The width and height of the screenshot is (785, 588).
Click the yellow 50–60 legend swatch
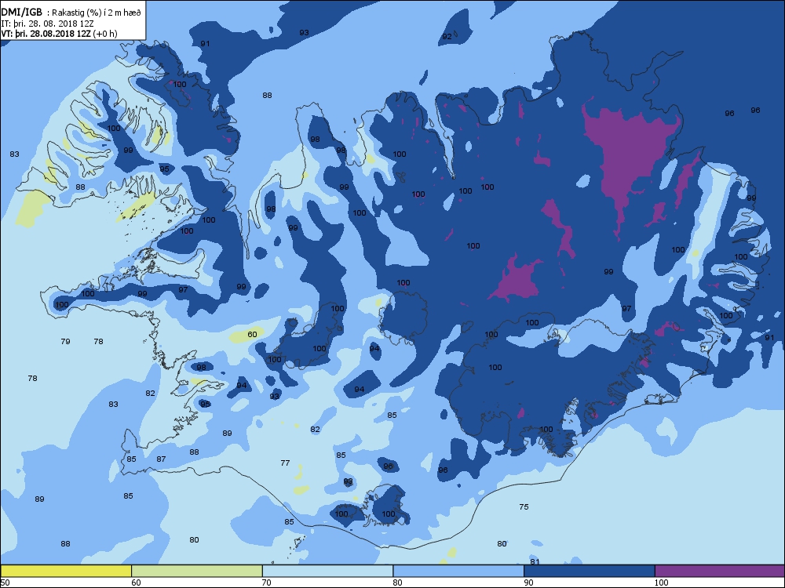(66, 571)
